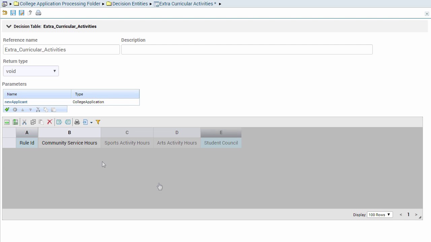Move parameter down with the down triangle
Image resolution: width=431 pixels, height=242 pixels.
30,110
